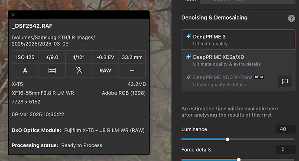
Task: Click the Ready to Process status
Action: click(x=81, y=145)
